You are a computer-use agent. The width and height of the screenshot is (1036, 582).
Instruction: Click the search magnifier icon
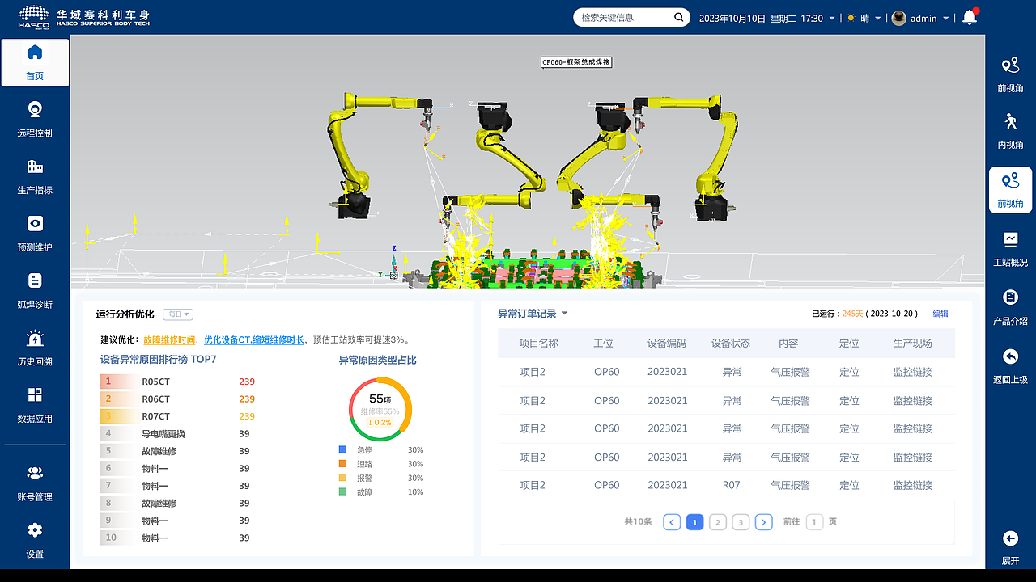678,17
